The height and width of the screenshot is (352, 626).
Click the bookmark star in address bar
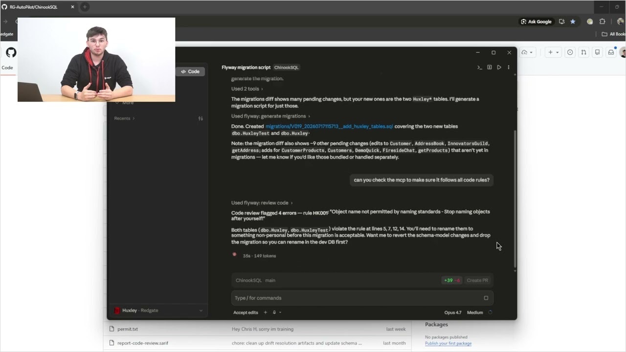click(x=573, y=22)
